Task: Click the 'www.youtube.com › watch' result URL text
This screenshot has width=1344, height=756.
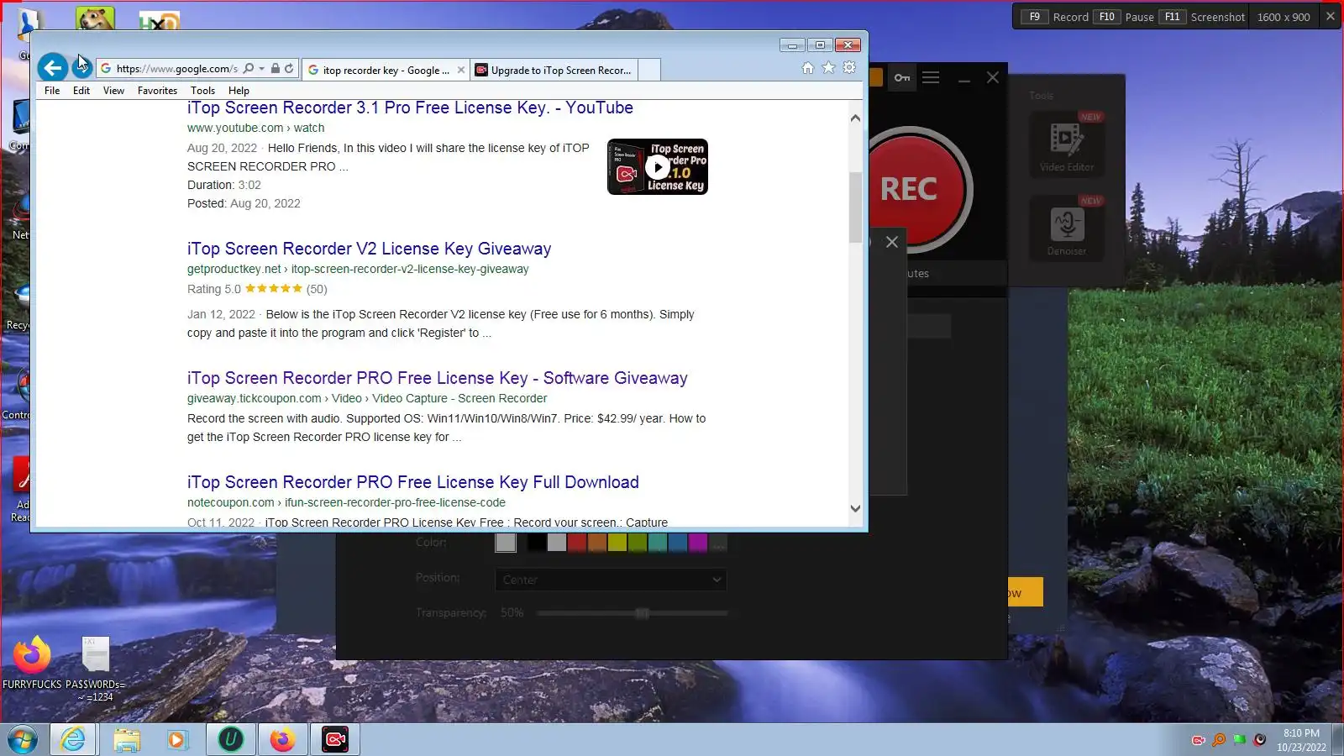Action: pyautogui.click(x=255, y=128)
